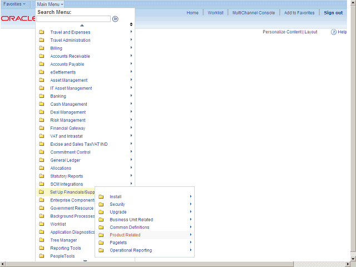Click the Pagelets folder icon
Image resolution: width=356 pixels, height=267 pixels.
click(x=101, y=243)
